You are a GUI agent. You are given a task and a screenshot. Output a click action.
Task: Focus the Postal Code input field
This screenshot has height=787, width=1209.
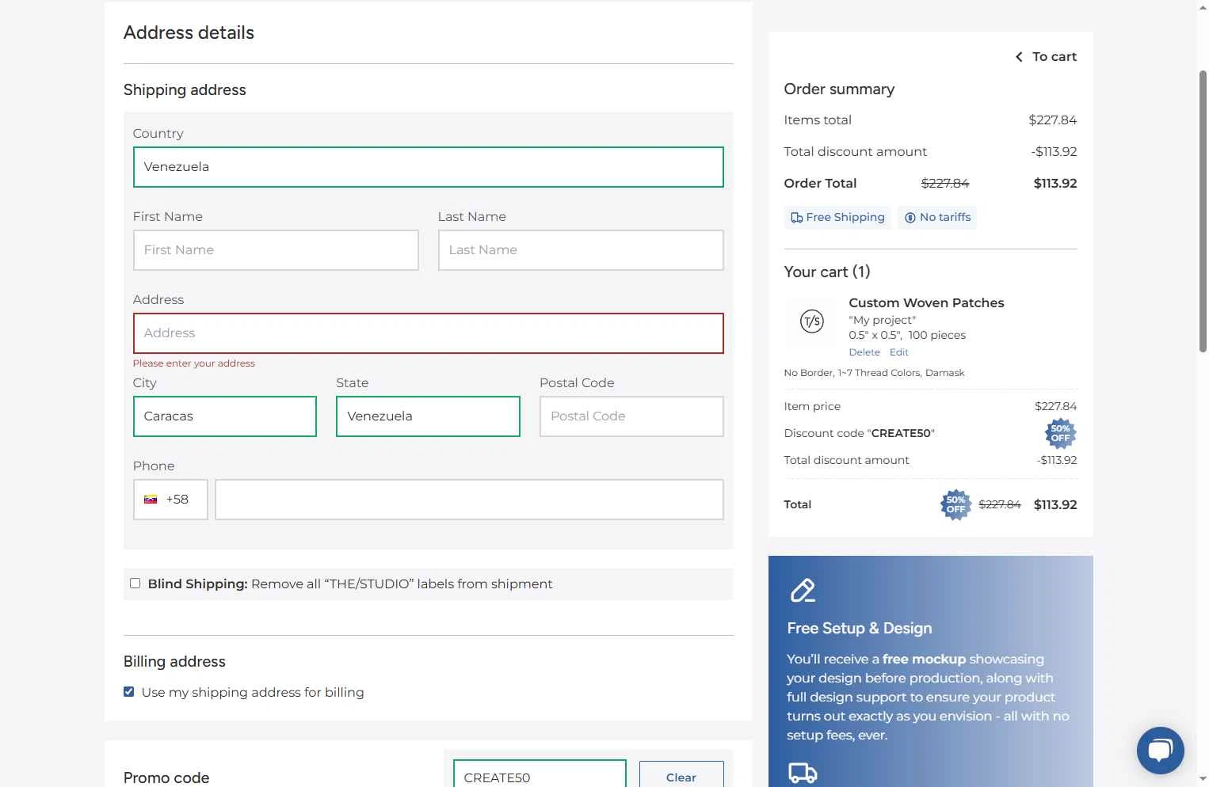(631, 416)
